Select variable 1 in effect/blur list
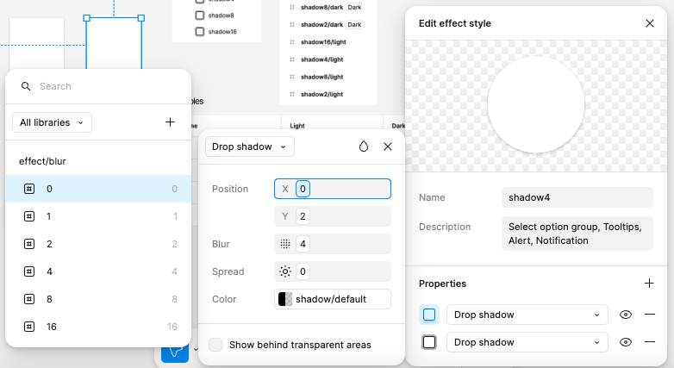Image resolution: width=674 pixels, height=368 pixels. point(98,216)
